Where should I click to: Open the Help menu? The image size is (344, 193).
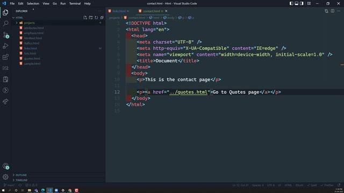tap(87, 4)
